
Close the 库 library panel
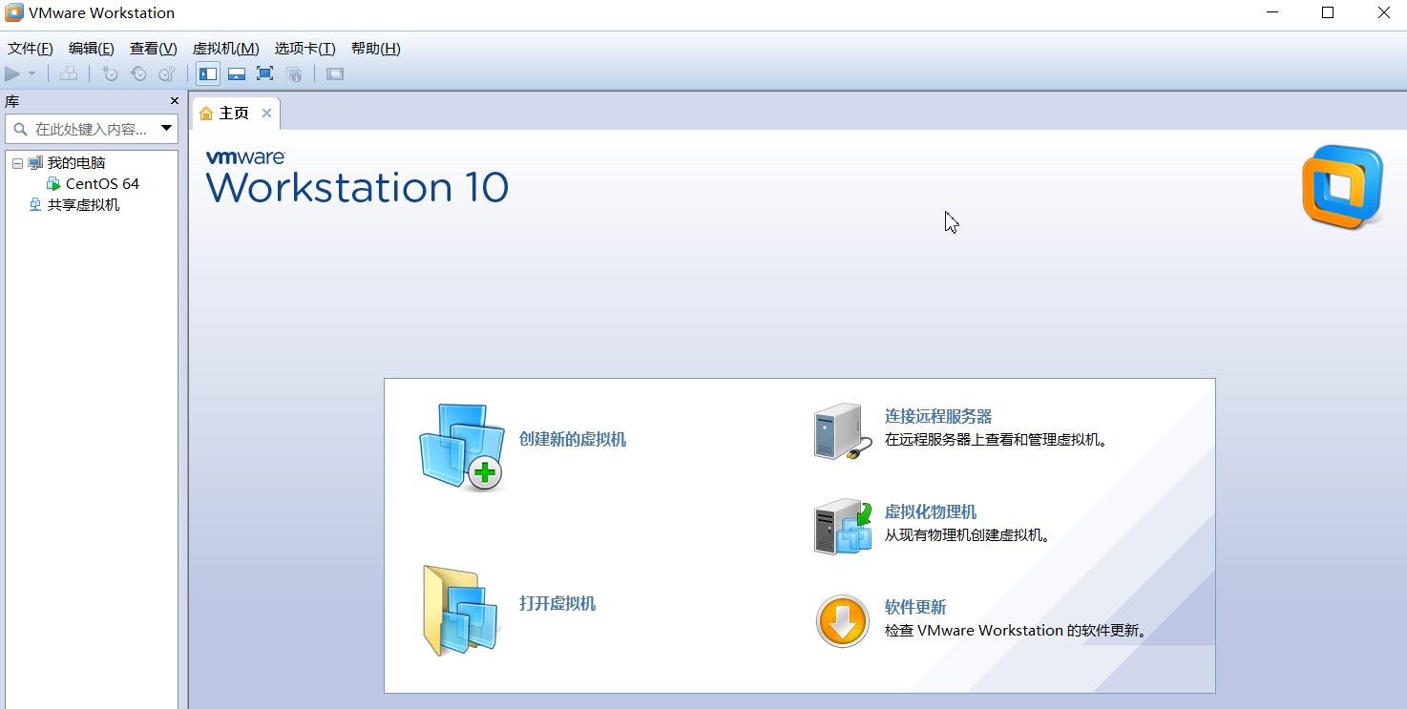175,101
